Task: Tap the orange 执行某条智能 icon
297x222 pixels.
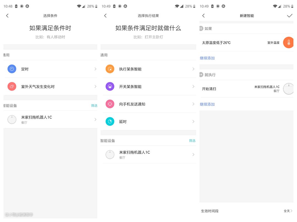Action: 110,69
